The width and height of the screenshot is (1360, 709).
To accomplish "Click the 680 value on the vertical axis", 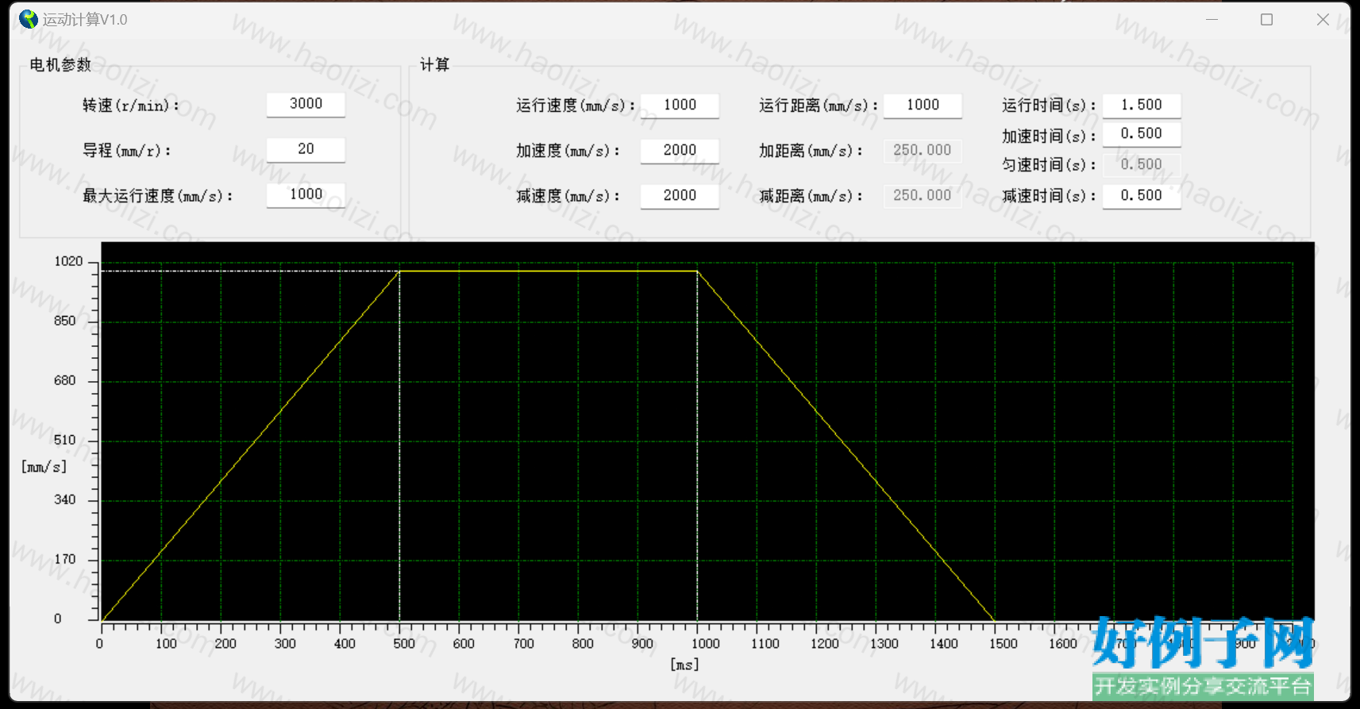I will (x=65, y=380).
